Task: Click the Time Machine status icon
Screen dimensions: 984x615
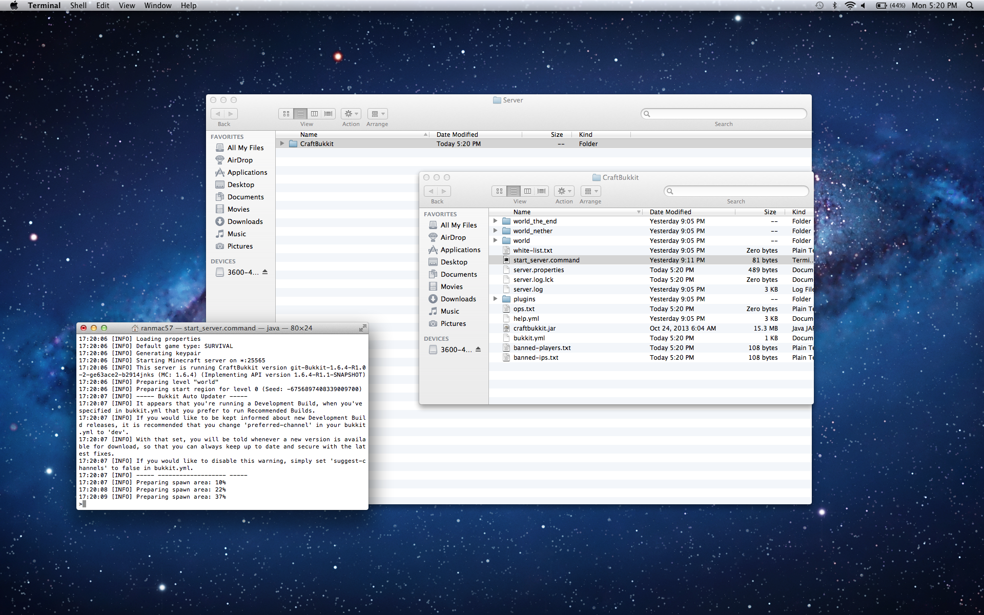Action: (x=819, y=6)
